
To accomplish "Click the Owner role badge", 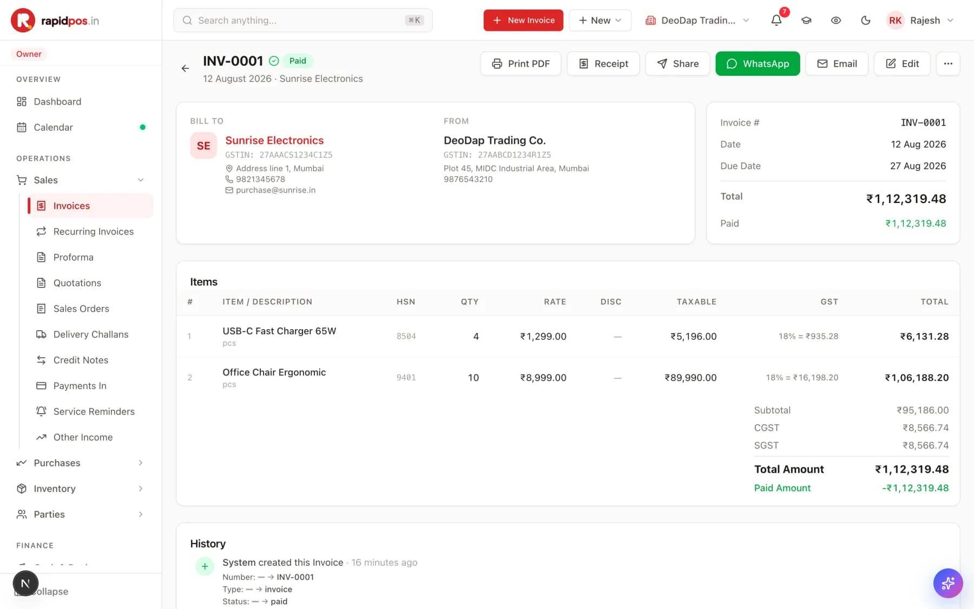I will pyautogui.click(x=29, y=54).
